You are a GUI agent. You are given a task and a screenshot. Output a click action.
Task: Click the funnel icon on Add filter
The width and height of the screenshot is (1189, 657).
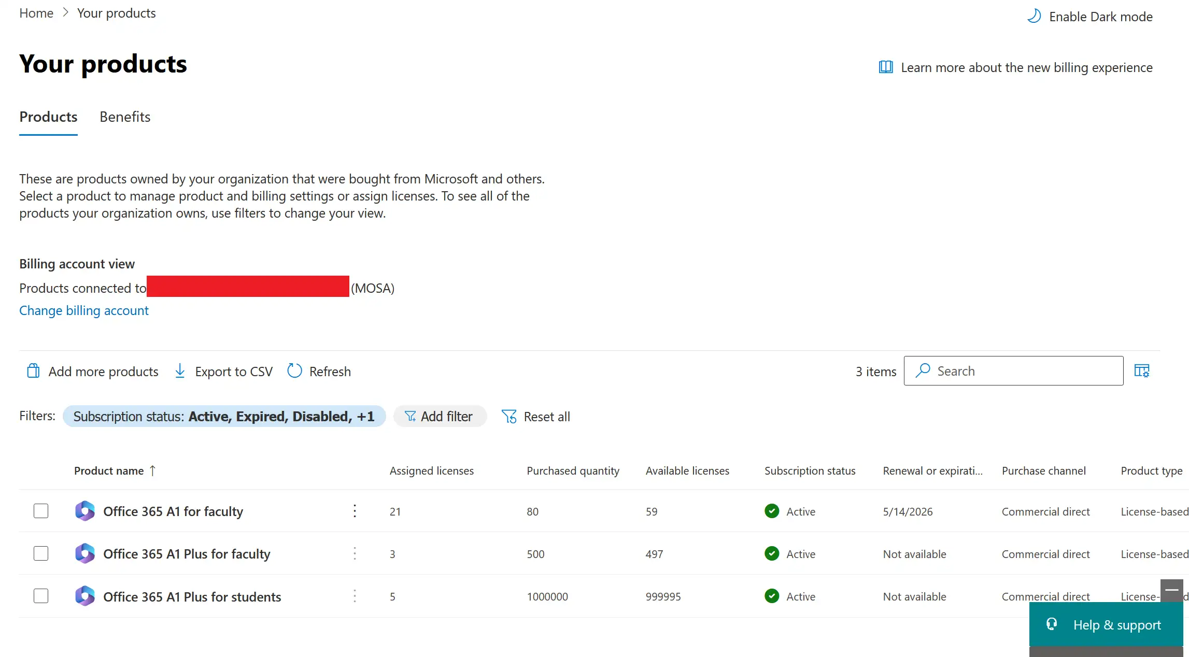[410, 416]
